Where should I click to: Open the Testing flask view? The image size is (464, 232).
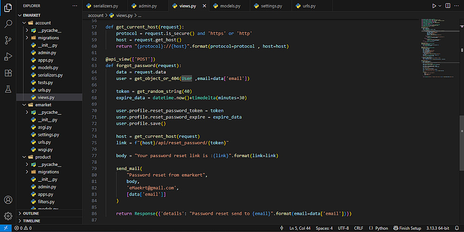coord(8,89)
